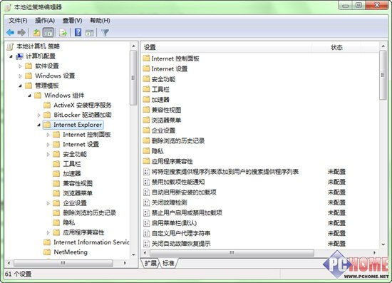Click the up-one-level folder icon
392x283 pixels.
pos(36,33)
